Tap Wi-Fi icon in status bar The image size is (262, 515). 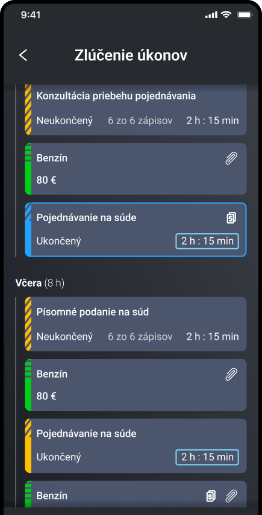click(x=226, y=15)
